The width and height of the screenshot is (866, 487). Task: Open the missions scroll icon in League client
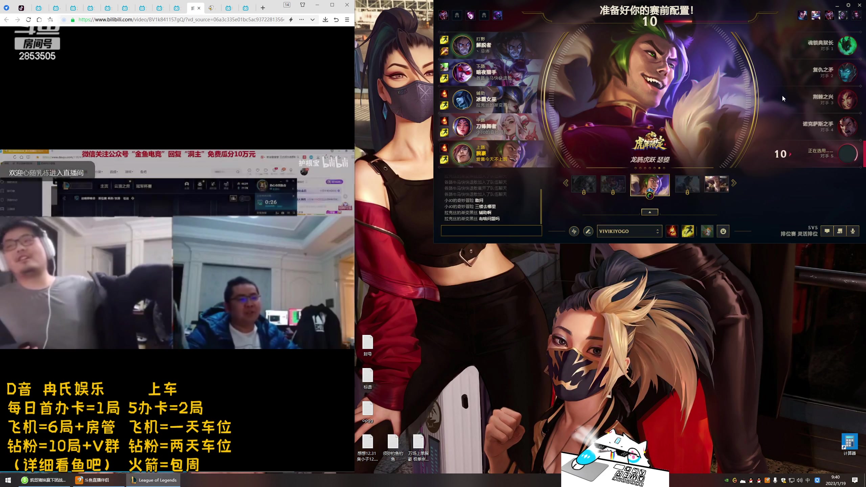[x=840, y=231]
